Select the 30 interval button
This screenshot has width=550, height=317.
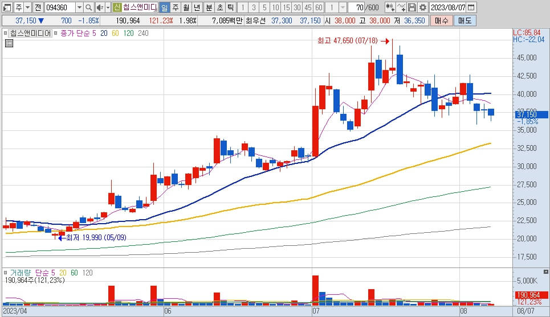(297, 7)
